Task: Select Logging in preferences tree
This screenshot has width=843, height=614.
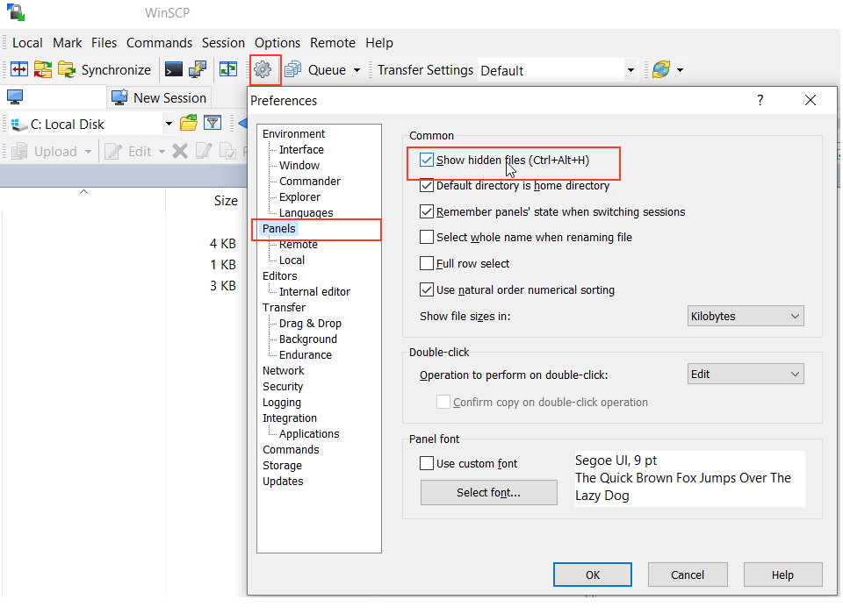Action: [x=282, y=403]
